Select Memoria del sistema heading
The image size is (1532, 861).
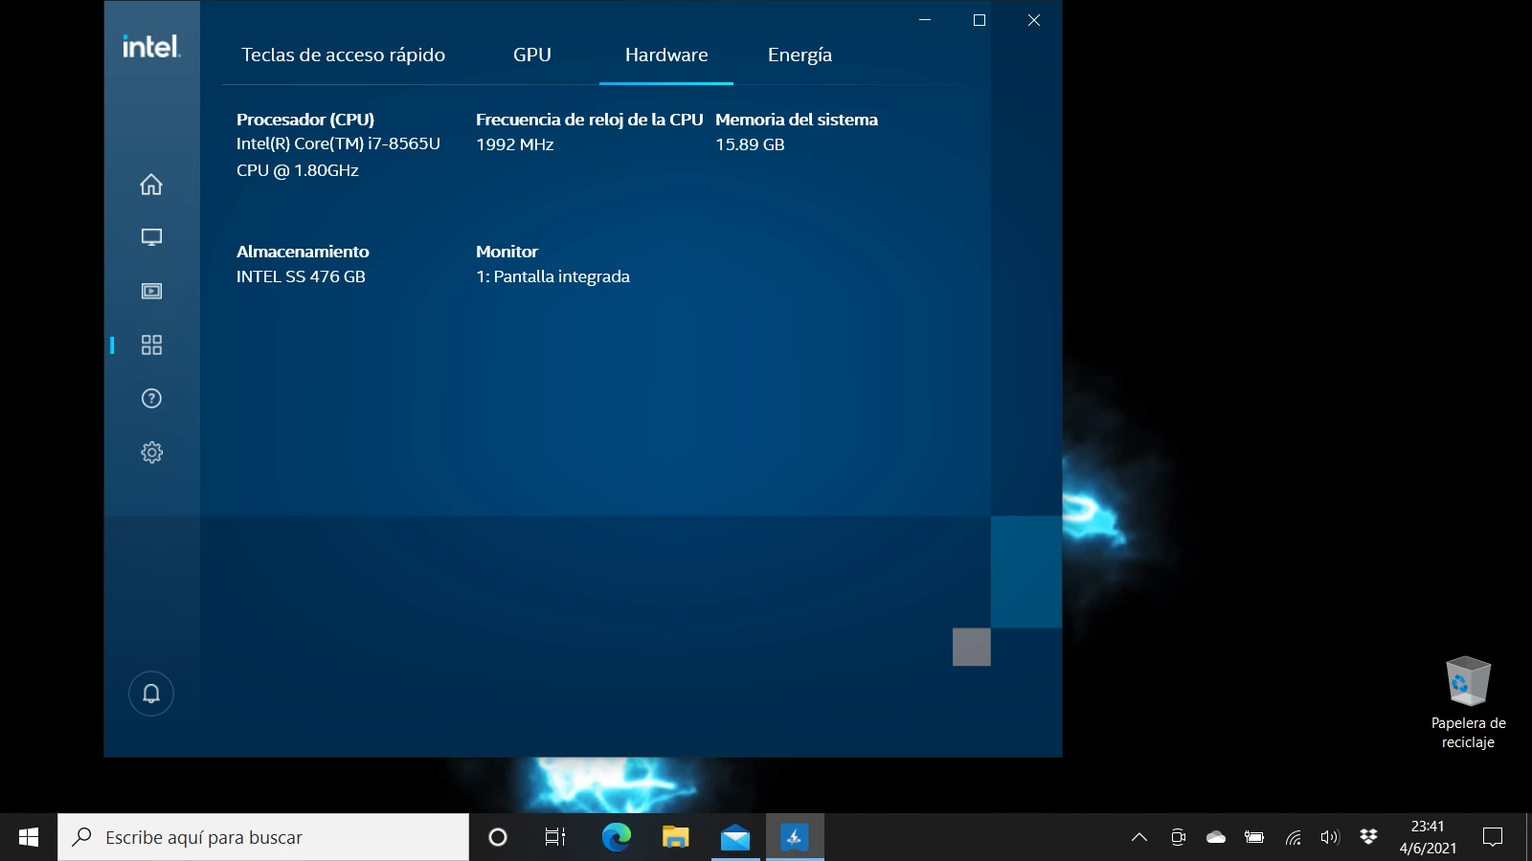coord(797,120)
